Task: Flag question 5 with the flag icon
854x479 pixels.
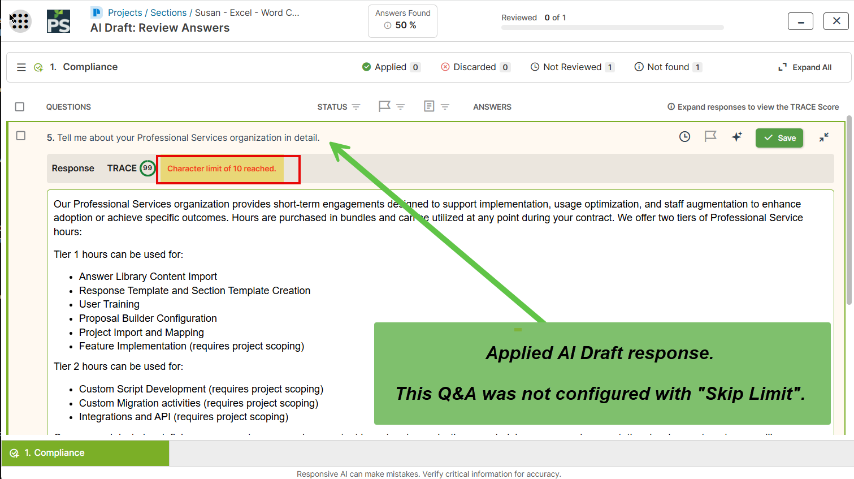Action: pos(710,137)
